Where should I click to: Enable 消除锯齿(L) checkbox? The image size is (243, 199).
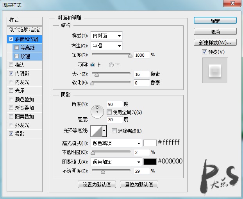pyautogui.click(x=114, y=131)
